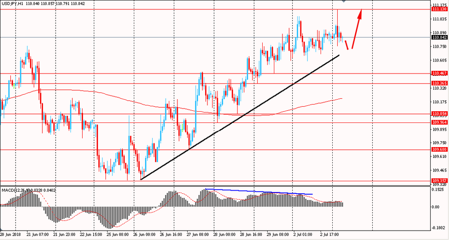Select the 110.365 red price label
This screenshot has width=449, height=240.
439,83
